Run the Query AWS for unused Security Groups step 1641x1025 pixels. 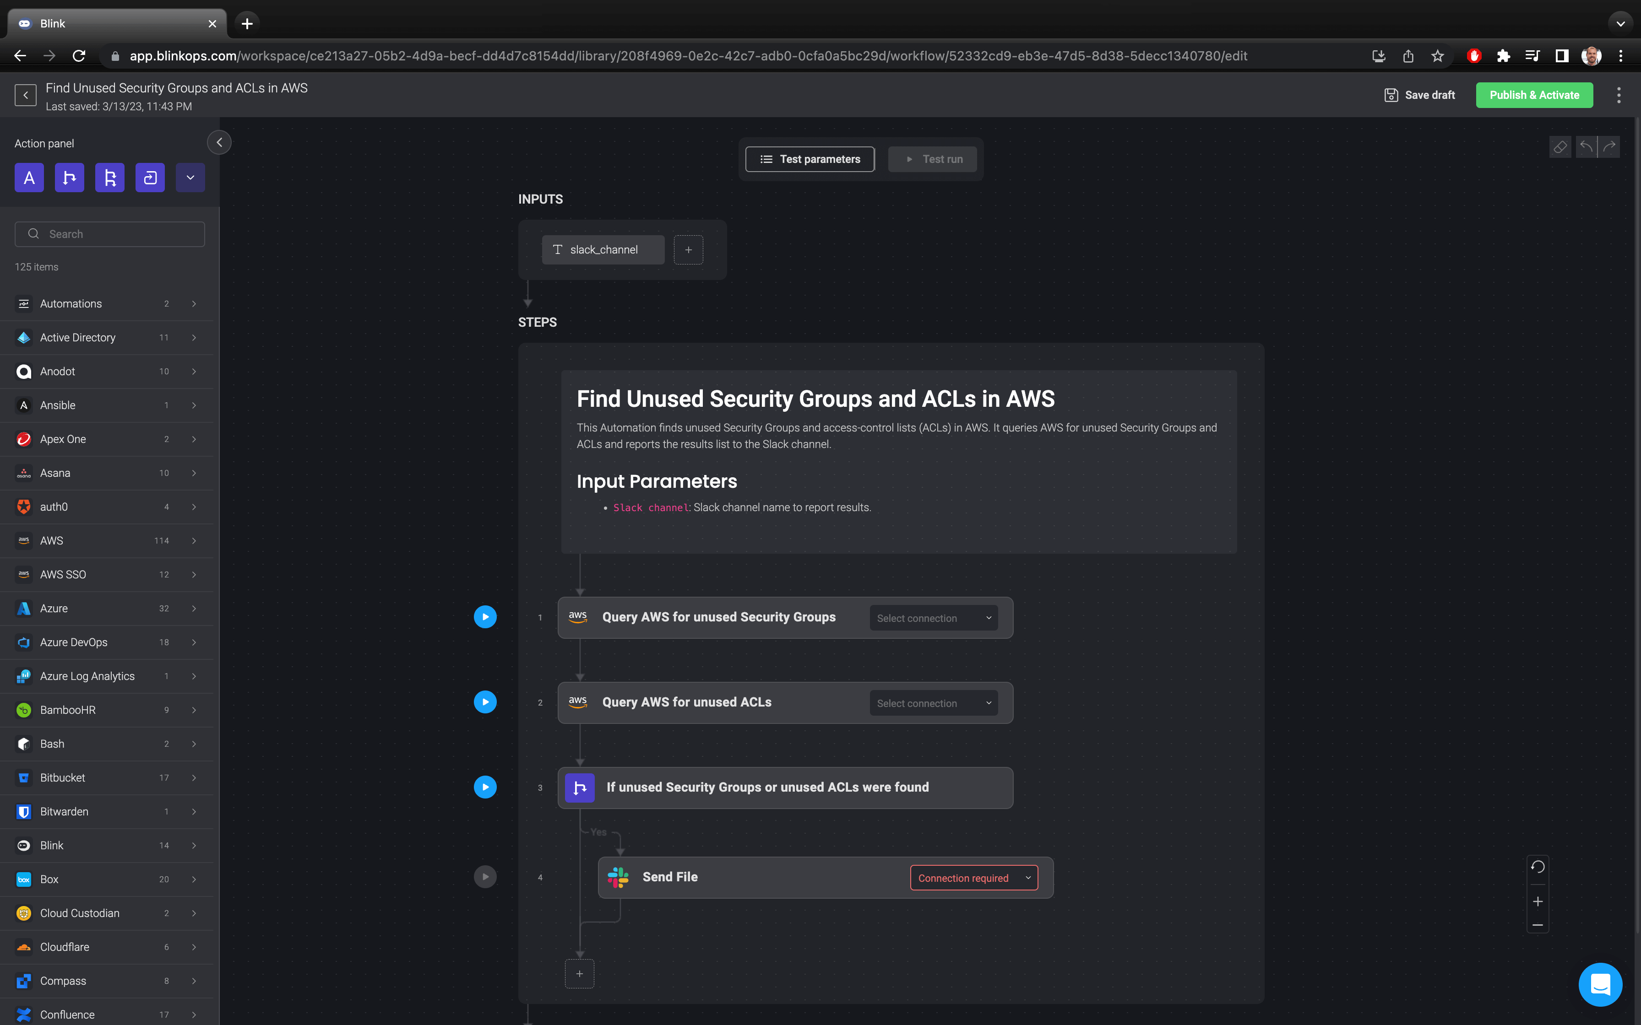(485, 616)
